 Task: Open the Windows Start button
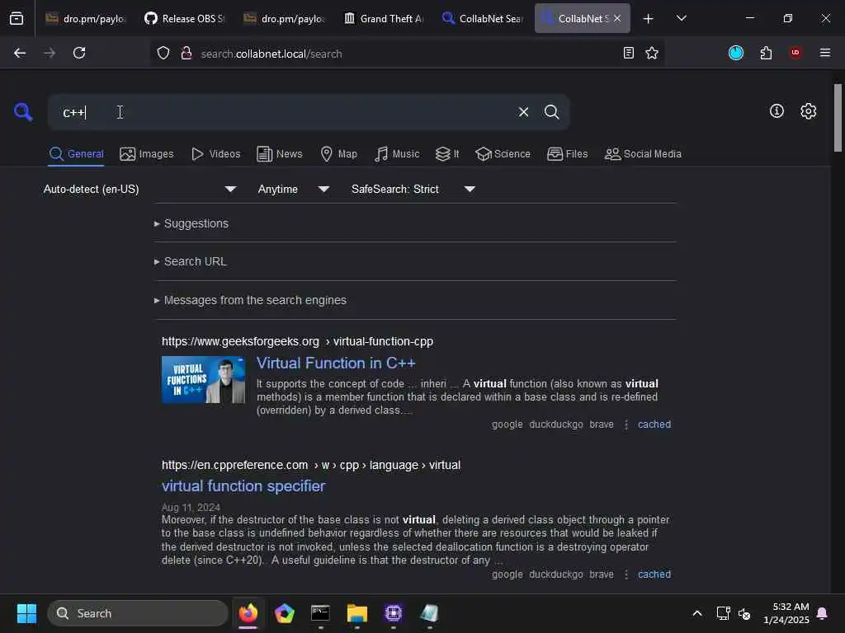pyautogui.click(x=26, y=613)
